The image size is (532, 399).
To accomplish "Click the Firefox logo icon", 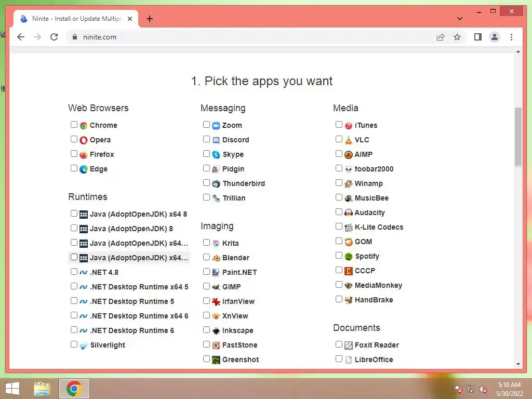I will click(x=84, y=155).
